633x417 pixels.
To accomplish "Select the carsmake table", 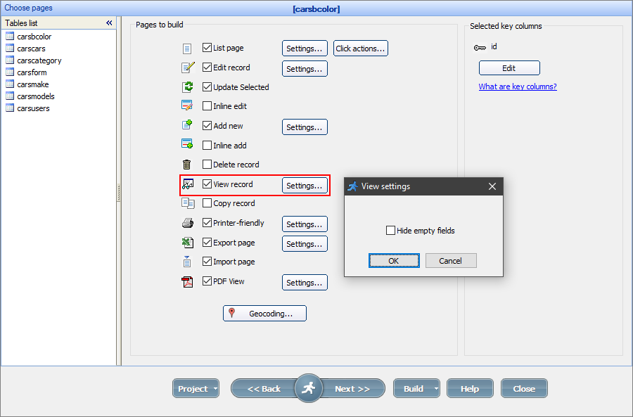I will pos(34,84).
